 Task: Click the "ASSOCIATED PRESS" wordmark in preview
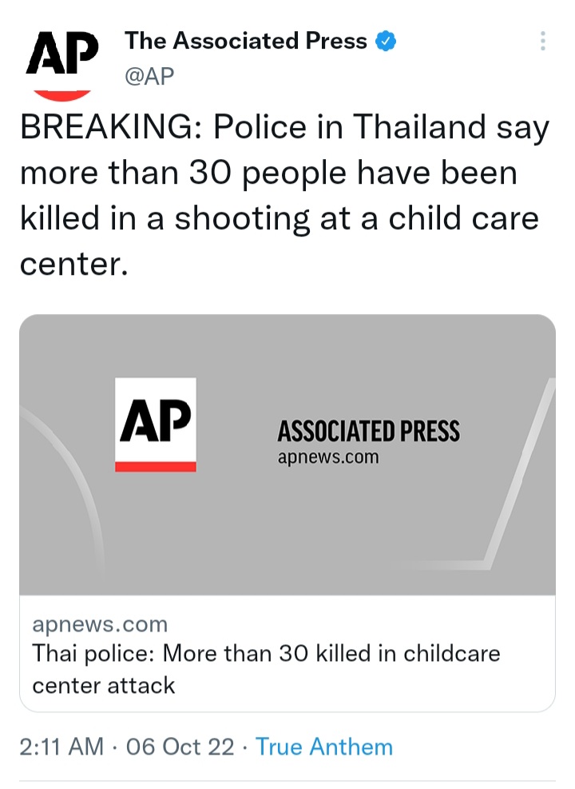[x=368, y=432]
